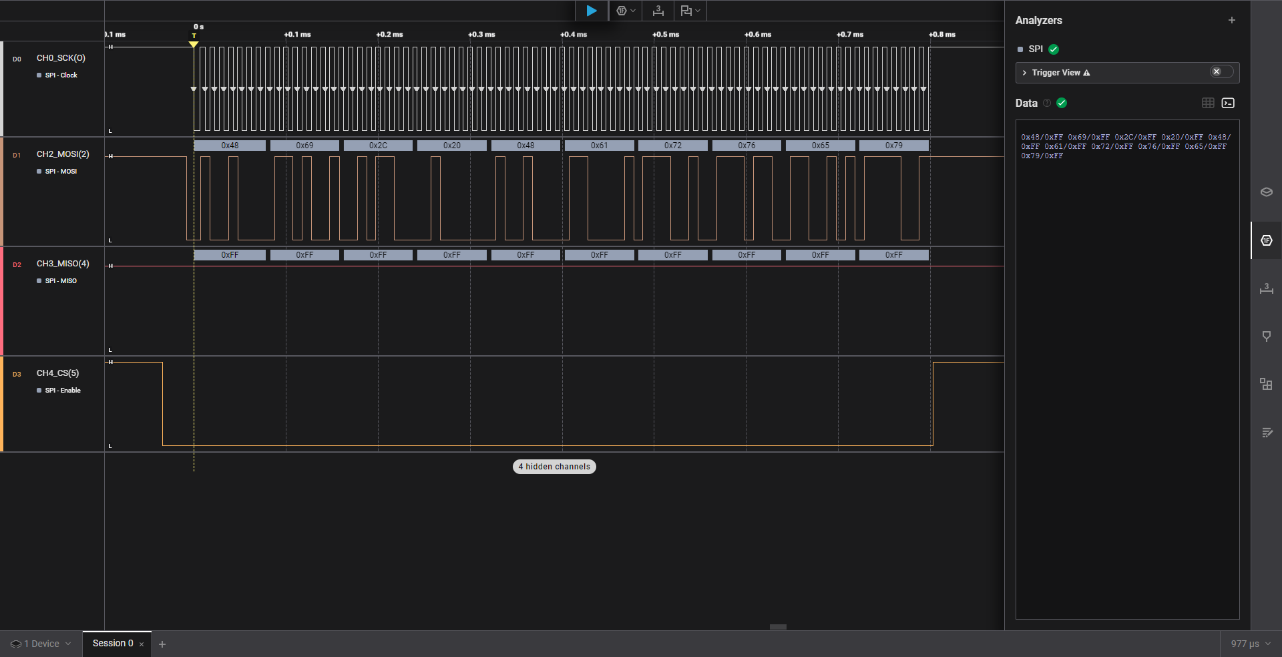This screenshot has height=657, width=1282.
Task: Open the Timing Markers sidebar panel
Action: click(x=1266, y=337)
